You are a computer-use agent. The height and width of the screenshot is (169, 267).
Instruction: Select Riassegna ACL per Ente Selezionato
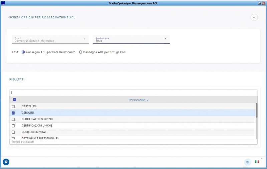click(23, 52)
